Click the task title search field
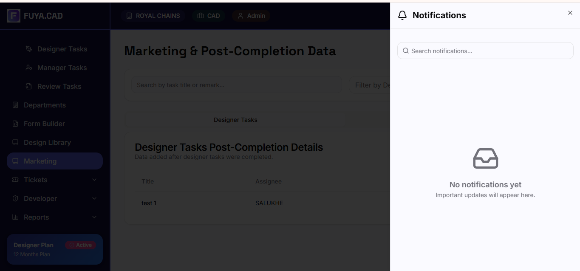This screenshot has width=580, height=271. [x=236, y=85]
